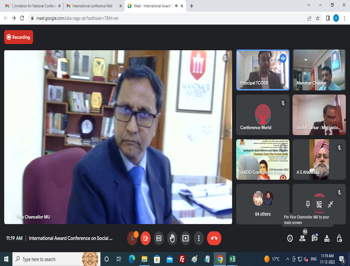The image size is (350, 266).
Task: Click the meet.google.com address bar
Action: [x=167, y=18]
